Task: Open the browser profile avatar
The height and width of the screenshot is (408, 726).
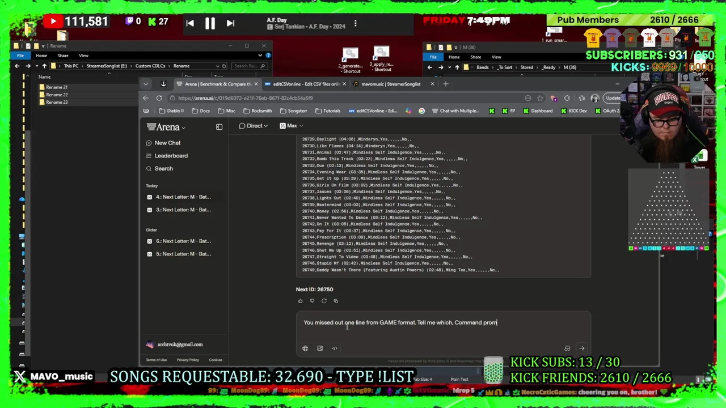Action: (595, 98)
